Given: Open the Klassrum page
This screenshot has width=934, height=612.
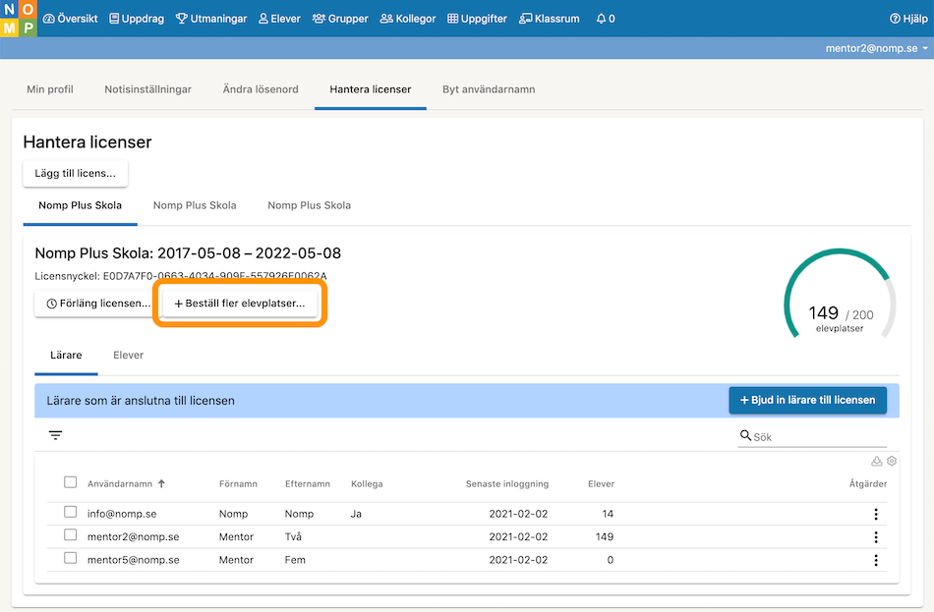Looking at the screenshot, I should tap(550, 19).
